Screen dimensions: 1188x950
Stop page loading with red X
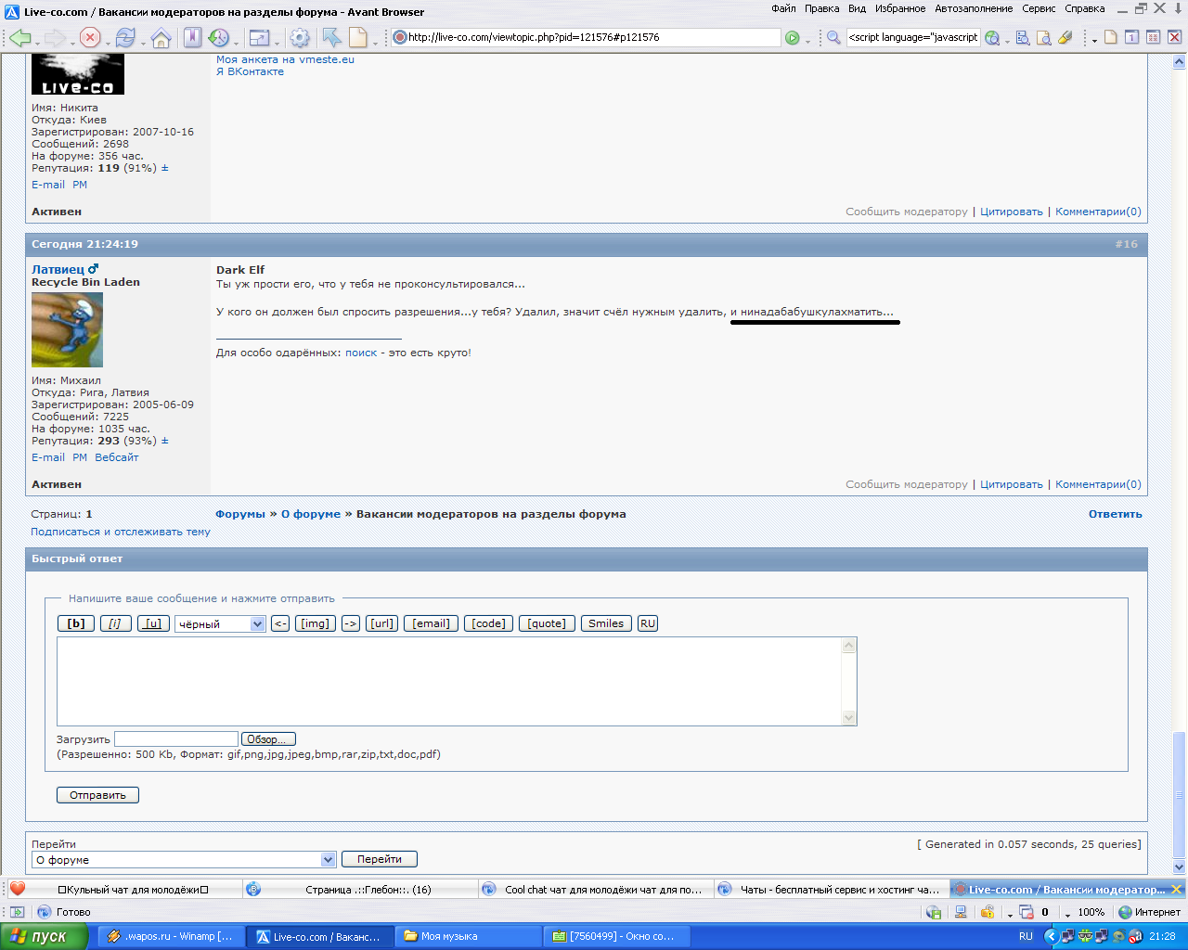tap(90, 38)
